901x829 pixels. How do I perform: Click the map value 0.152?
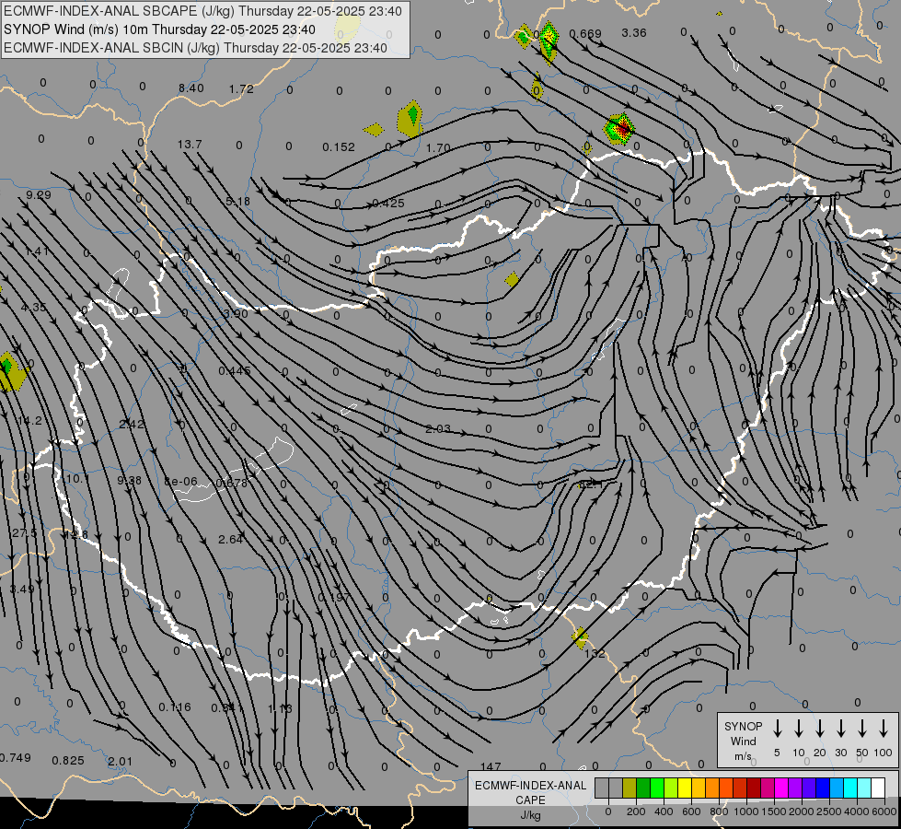coord(339,147)
